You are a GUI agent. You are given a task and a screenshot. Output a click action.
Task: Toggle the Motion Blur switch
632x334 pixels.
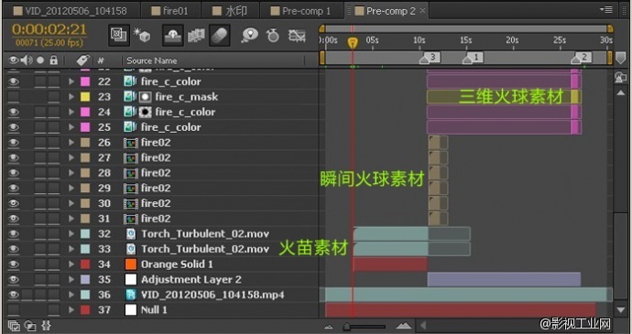pos(220,35)
